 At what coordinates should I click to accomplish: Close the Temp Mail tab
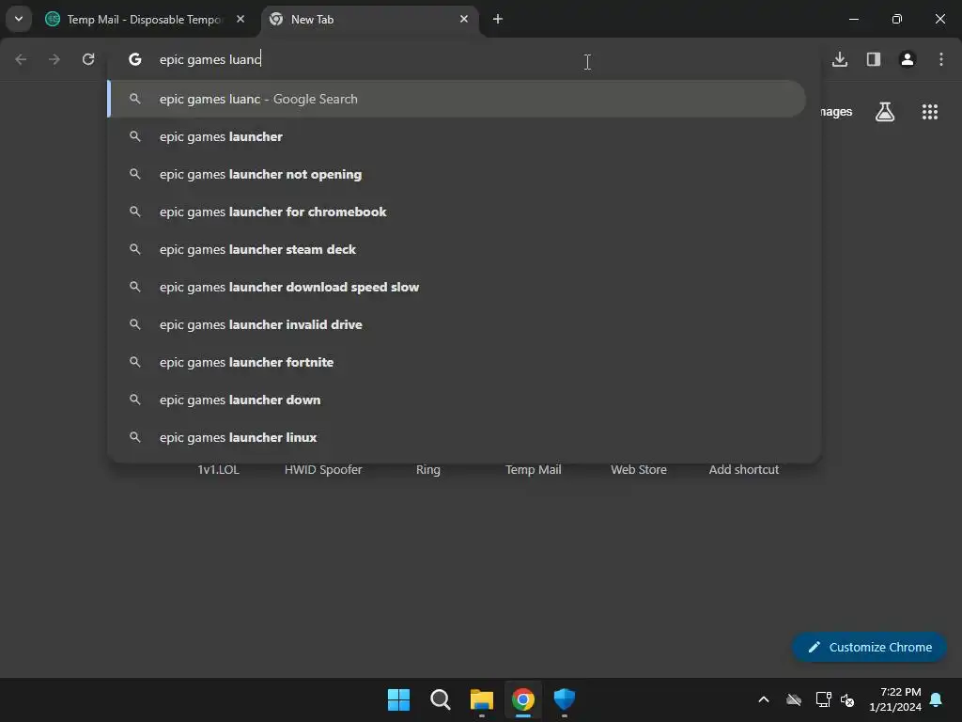[x=240, y=19]
